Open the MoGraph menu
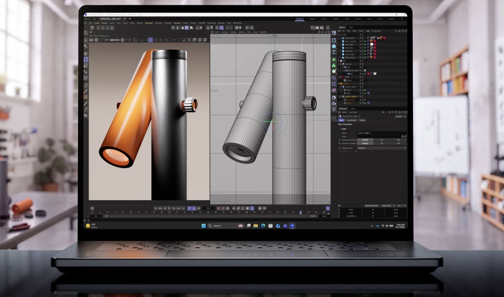The height and width of the screenshot is (297, 504). 149,23
